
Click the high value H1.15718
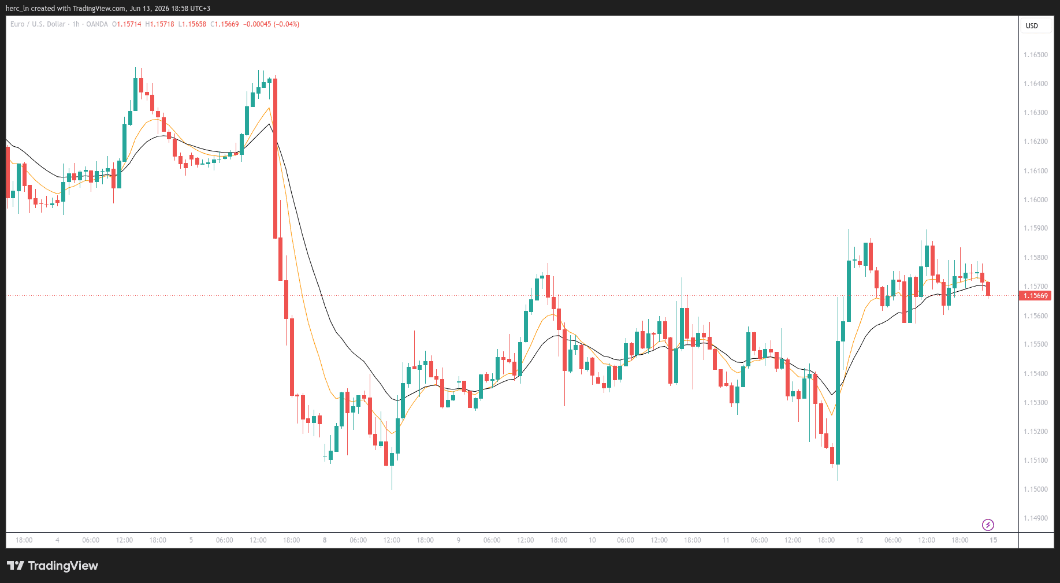tap(159, 24)
